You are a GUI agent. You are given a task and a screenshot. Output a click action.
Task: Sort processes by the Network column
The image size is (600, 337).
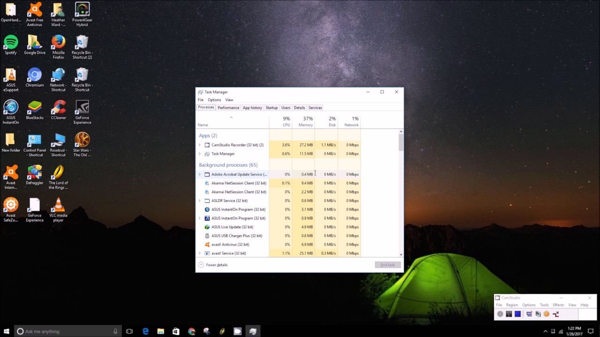tap(349, 121)
